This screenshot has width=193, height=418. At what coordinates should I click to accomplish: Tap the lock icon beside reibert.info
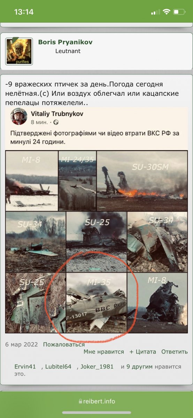point(81,401)
